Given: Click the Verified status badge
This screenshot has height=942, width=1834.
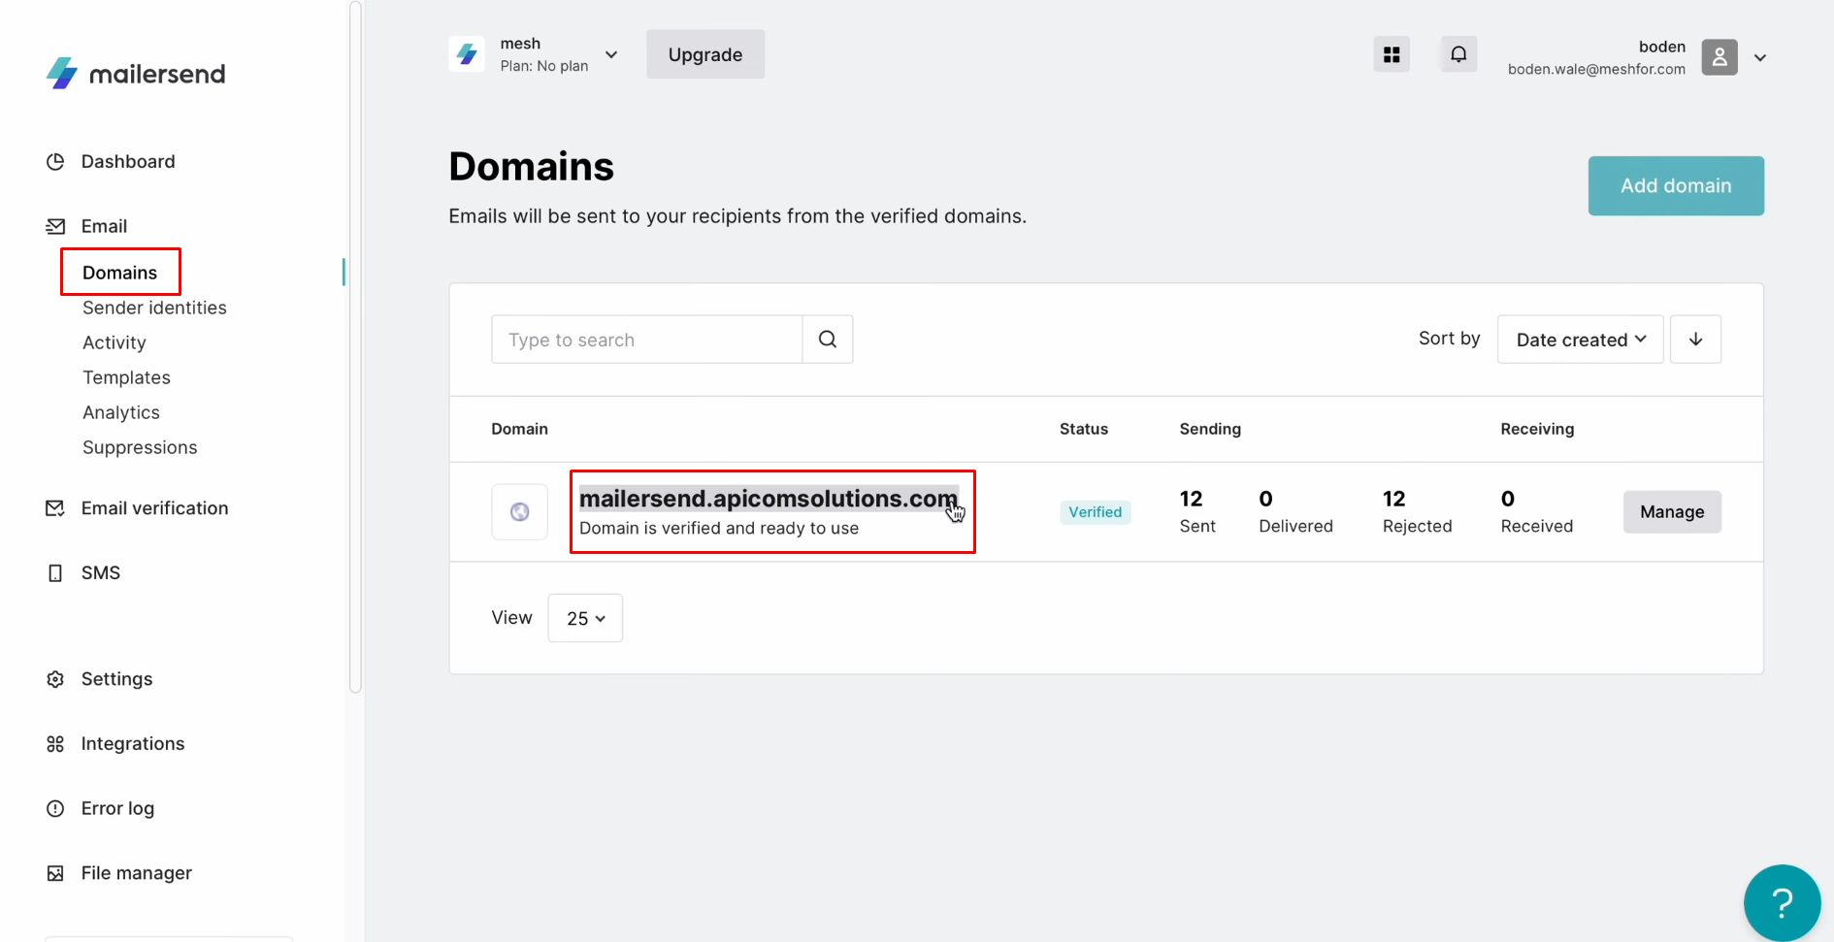Looking at the screenshot, I should [1096, 512].
